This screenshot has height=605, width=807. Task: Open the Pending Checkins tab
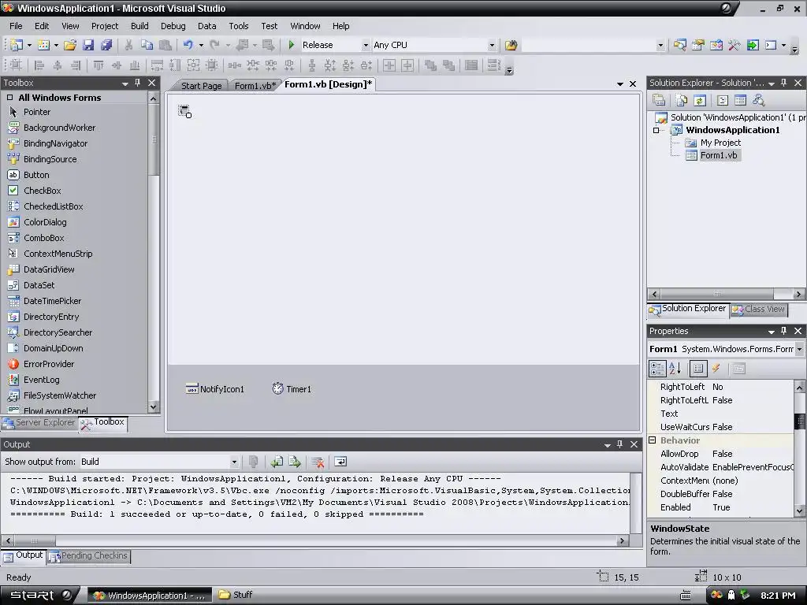[88, 556]
